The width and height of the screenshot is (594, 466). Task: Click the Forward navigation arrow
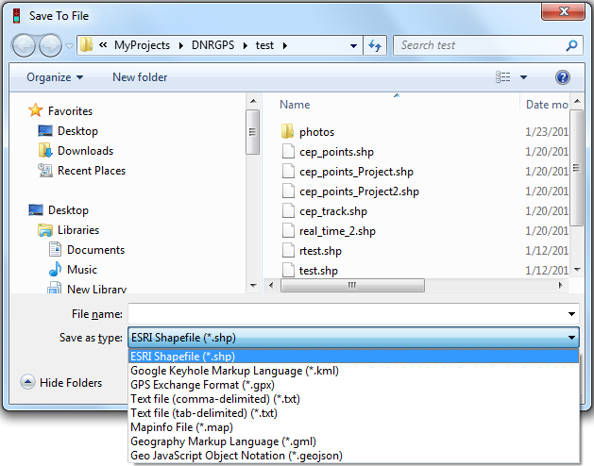click(x=50, y=45)
